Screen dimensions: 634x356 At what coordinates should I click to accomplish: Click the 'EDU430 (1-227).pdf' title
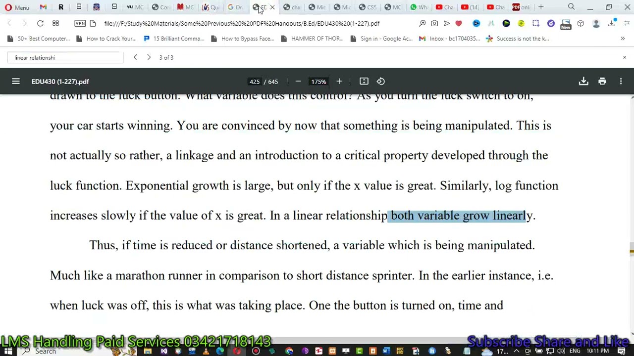click(x=60, y=82)
